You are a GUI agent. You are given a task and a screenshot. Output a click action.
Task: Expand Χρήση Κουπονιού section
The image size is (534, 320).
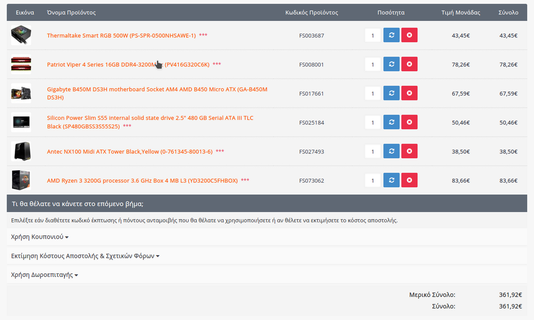40,237
